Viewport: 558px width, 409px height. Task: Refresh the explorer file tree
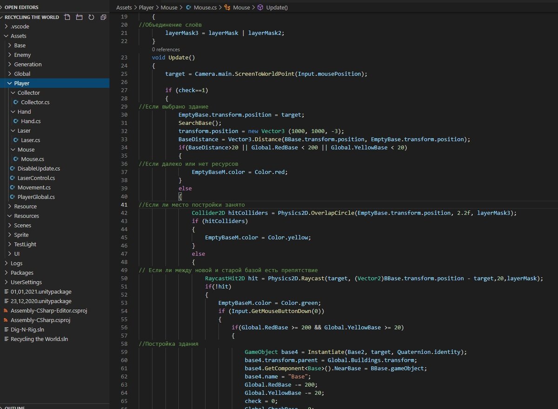coord(91,17)
